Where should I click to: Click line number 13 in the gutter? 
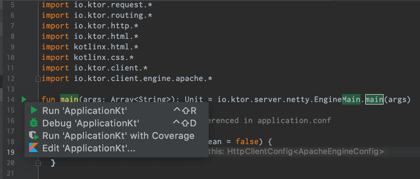tap(11, 89)
